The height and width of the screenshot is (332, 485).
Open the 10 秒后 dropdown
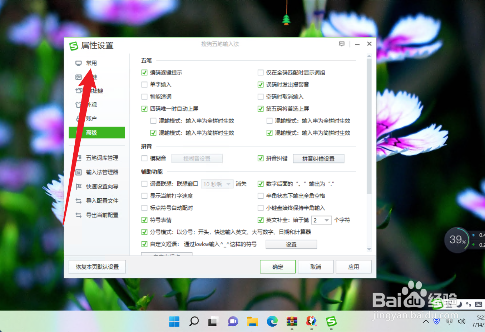217,184
